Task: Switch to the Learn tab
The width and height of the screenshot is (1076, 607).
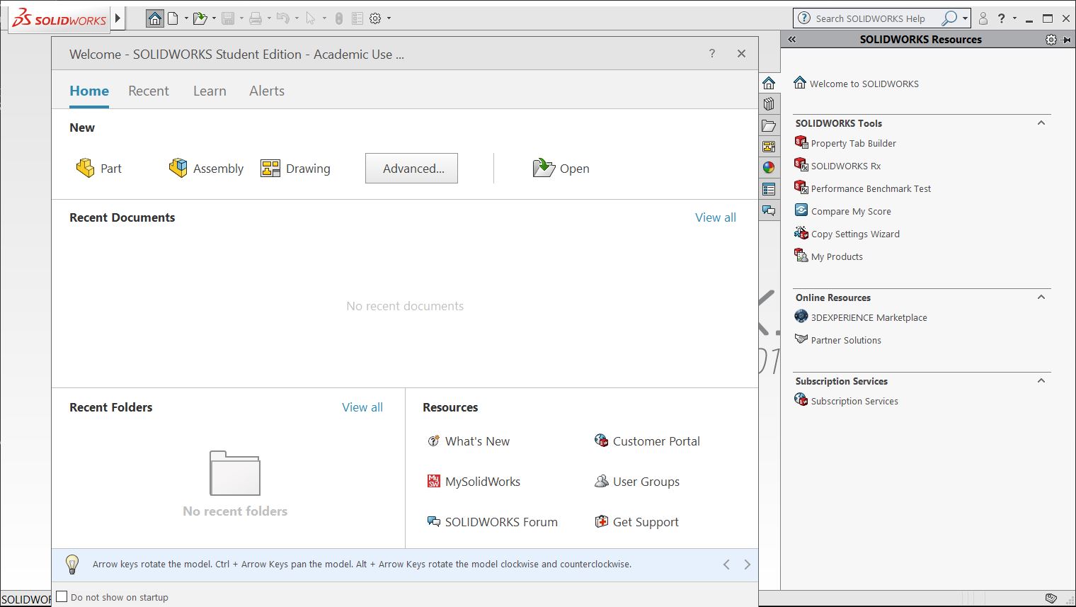Action: (210, 91)
